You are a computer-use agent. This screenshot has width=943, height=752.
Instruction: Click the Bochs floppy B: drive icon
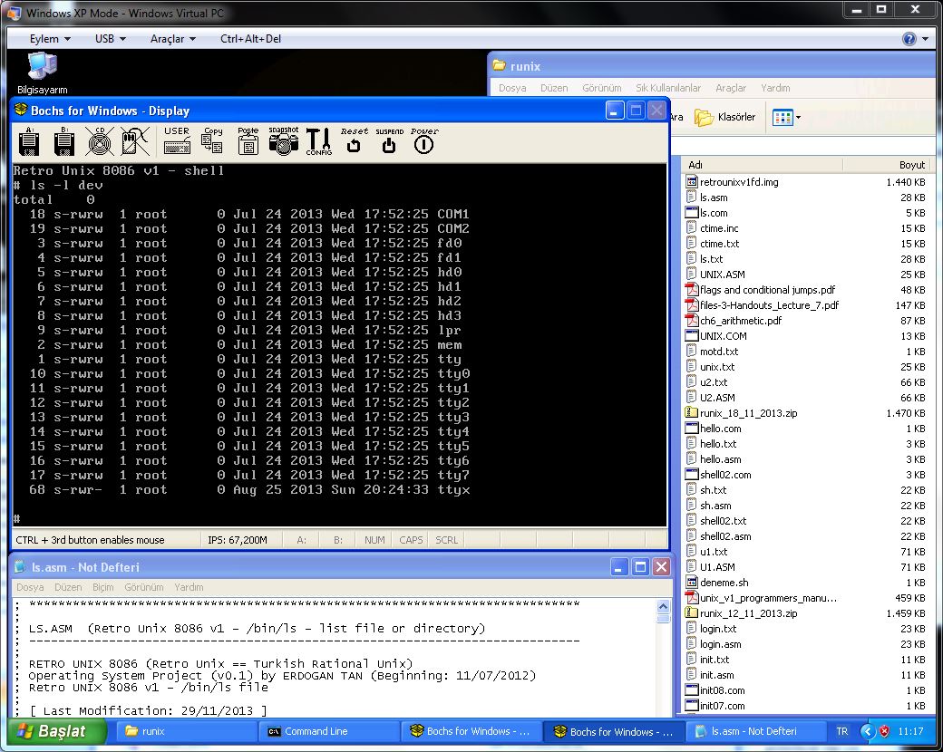pos(64,142)
